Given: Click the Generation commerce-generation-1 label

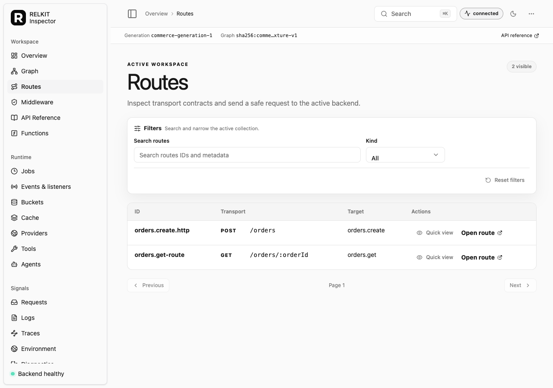Looking at the screenshot, I should point(168,35).
